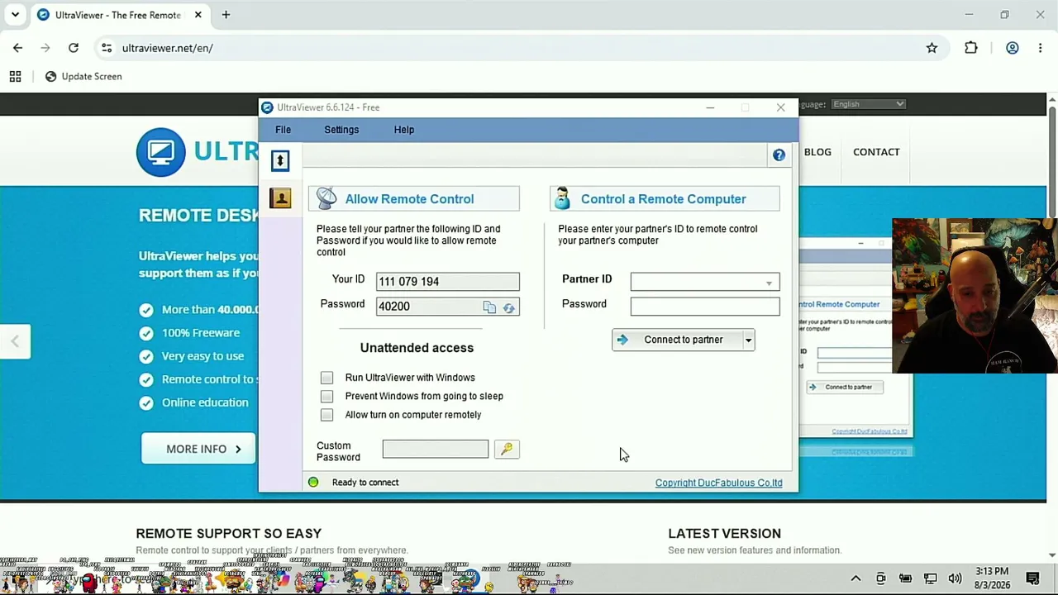Expand the Connect to partner options arrow
1058x595 pixels.
click(748, 340)
